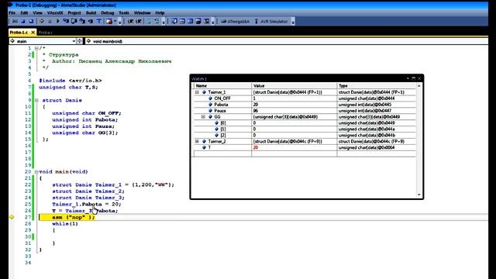
Task: Click the gear-arrow icon left of the pause icon
Action: click(41, 21)
